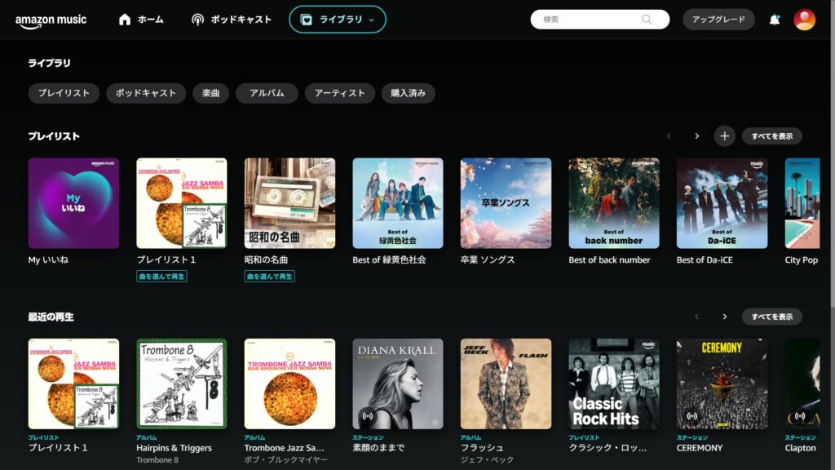Select the 購入済み filter chip
Viewport: 835px width, 470px height.
point(408,93)
